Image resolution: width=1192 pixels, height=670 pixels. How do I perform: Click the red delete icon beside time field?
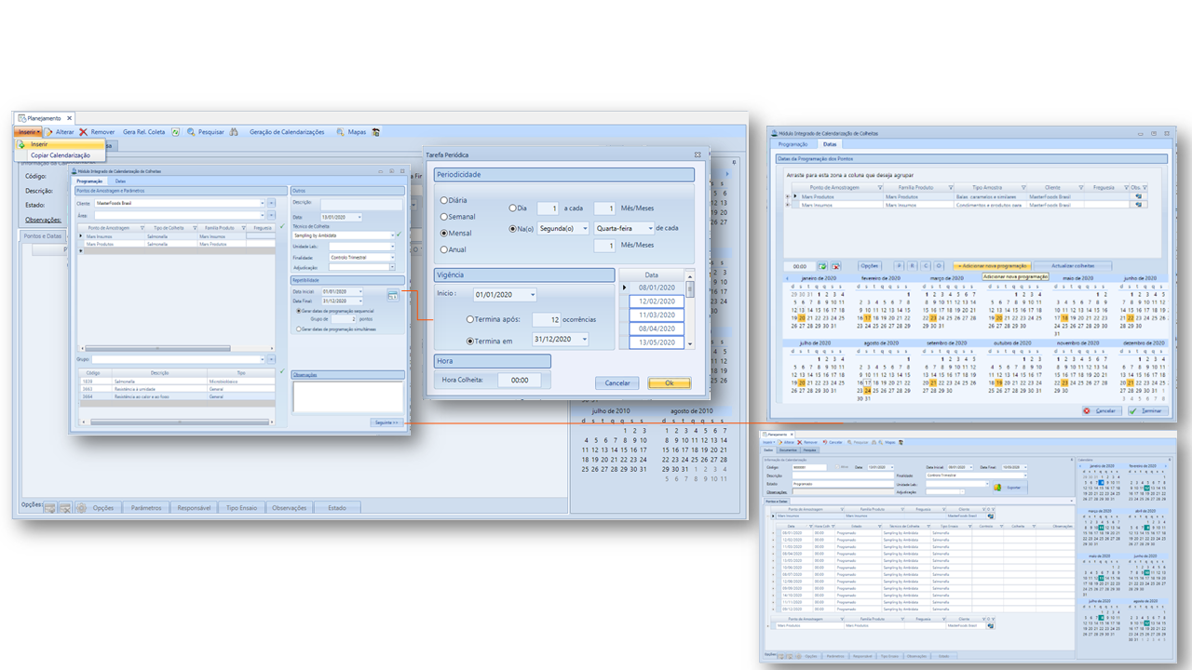click(836, 266)
